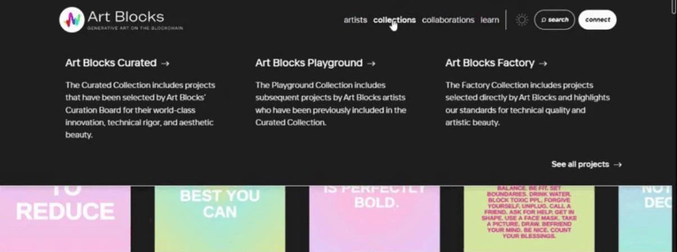The image size is (677, 252).
Task: Click the arrow beside Art Blocks Factory
Action: (x=543, y=64)
